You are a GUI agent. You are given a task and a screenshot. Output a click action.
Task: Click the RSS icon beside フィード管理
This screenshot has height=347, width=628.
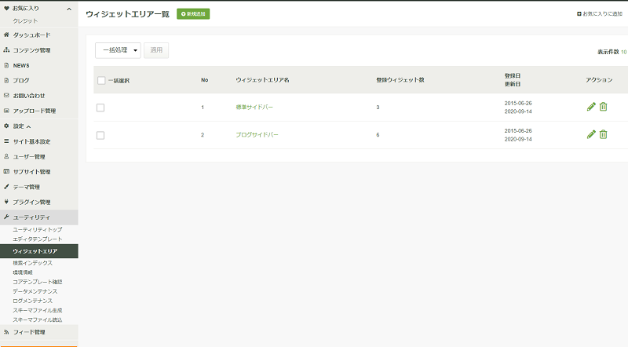6,332
